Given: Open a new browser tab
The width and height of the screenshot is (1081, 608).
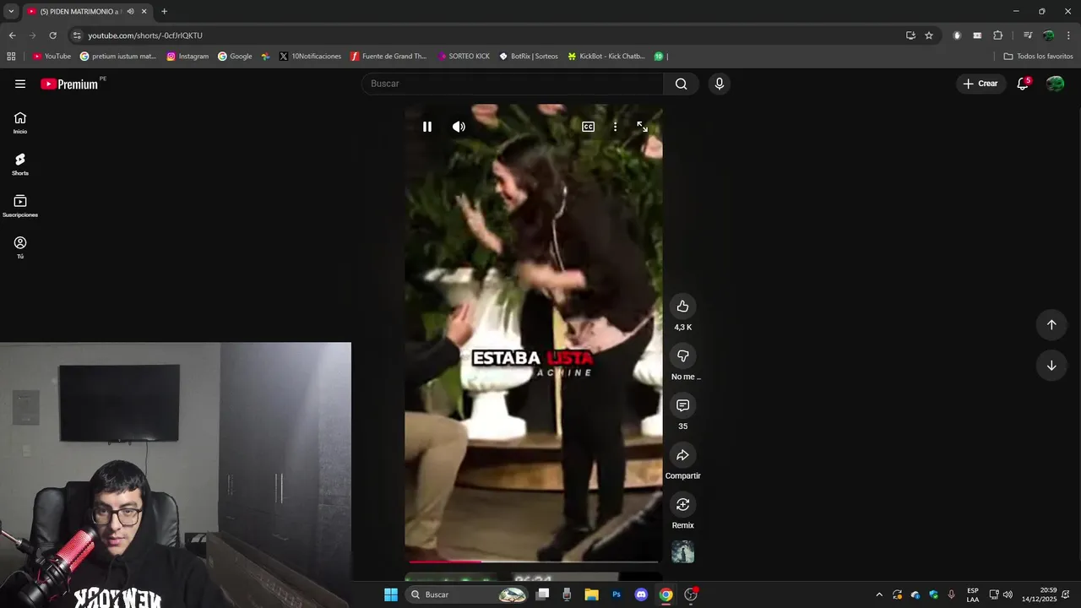Looking at the screenshot, I should [x=164, y=11].
